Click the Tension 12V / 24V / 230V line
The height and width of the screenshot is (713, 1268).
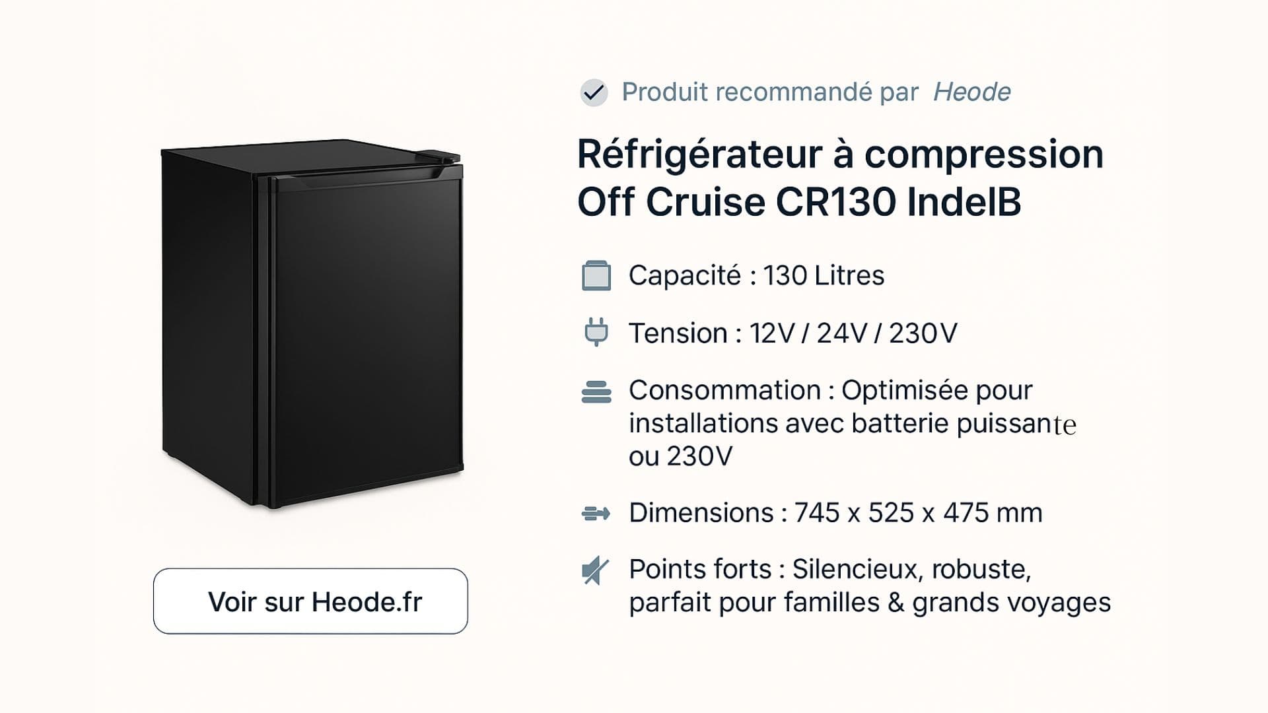click(792, 333)
